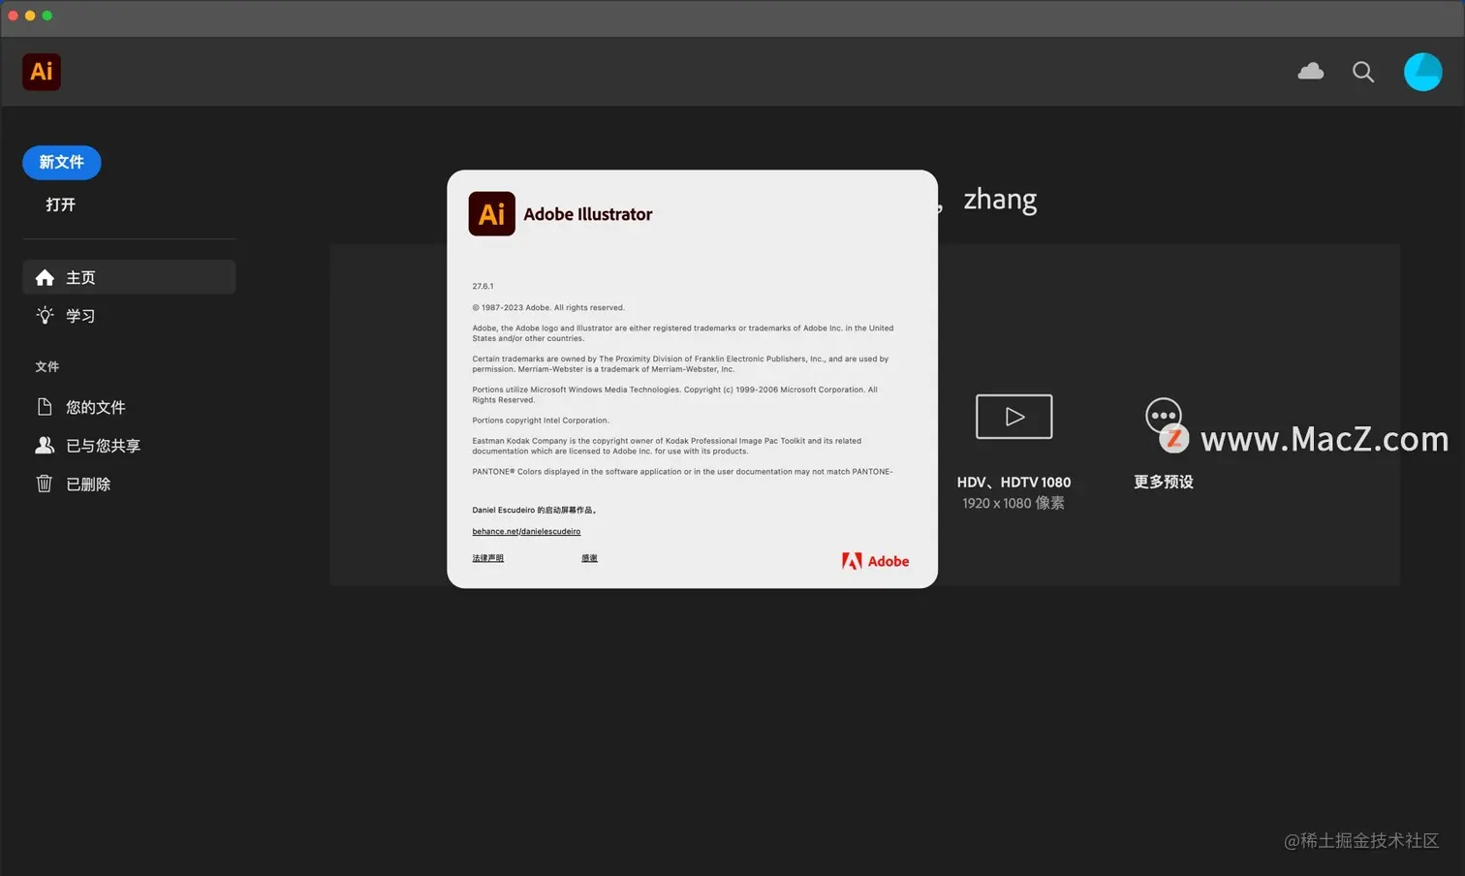The image size is (1465, 876).
Task: Open the 法律声明 link in the About dialog
Action: pyautogui.click(x=487, y=558)
